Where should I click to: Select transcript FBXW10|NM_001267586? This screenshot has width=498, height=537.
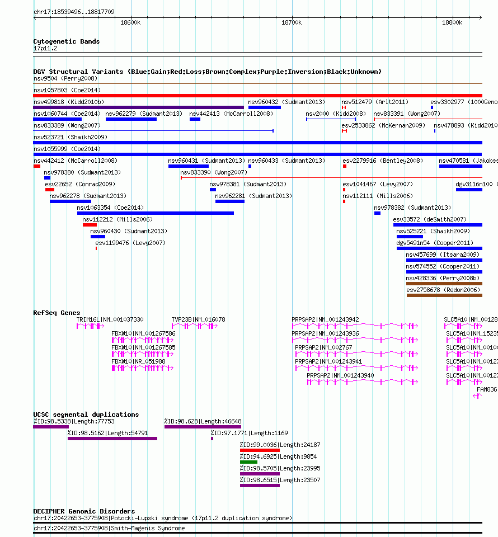[143, 340]
